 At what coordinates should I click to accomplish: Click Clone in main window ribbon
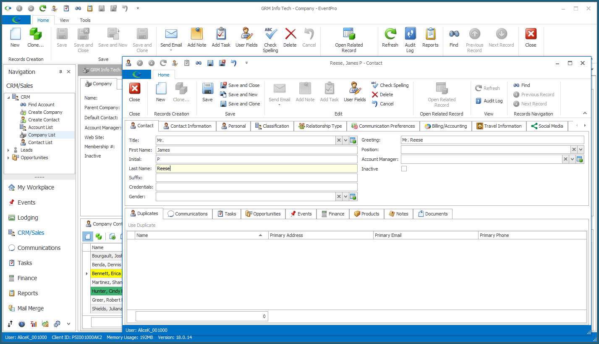click(x=35, y=38)
